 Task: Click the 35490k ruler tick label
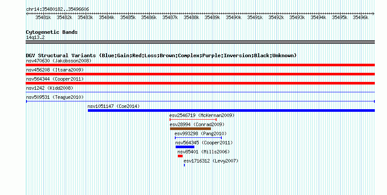234,17
